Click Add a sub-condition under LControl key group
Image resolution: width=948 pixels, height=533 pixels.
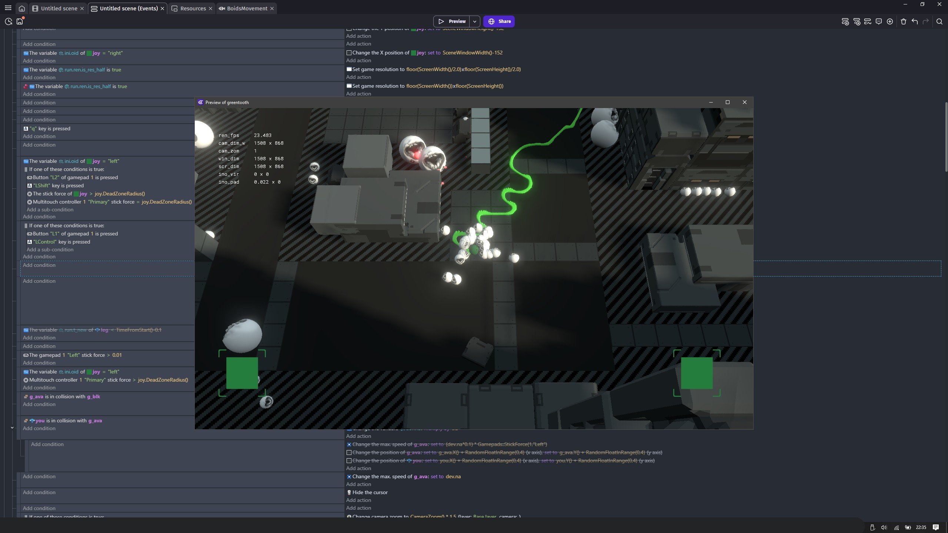coord(50,250)
